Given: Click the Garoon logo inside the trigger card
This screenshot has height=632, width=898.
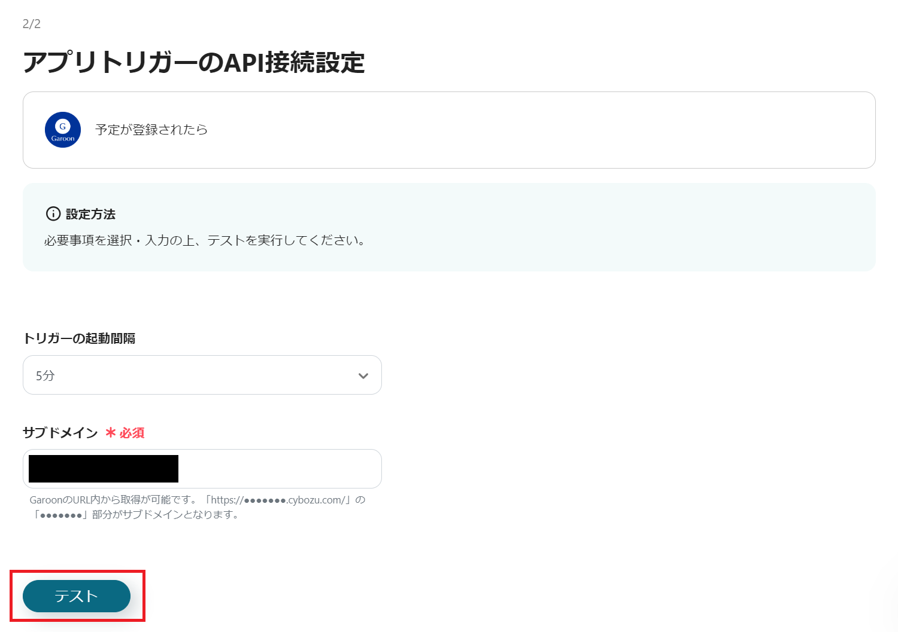Looking at the screenshot, I should (62, 130).
